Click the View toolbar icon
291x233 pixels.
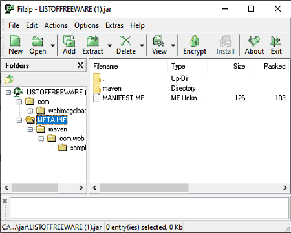[x=158, y=41]
